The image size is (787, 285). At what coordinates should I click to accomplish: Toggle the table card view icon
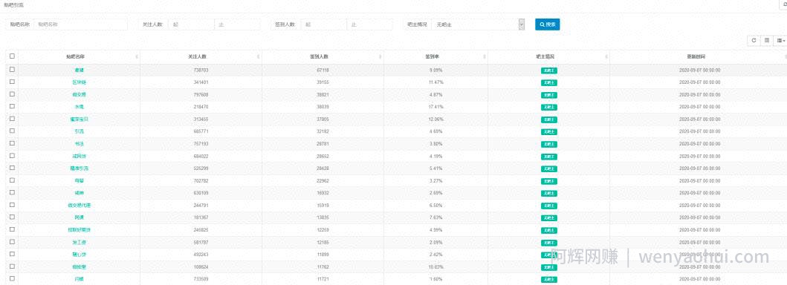(766, 41)
